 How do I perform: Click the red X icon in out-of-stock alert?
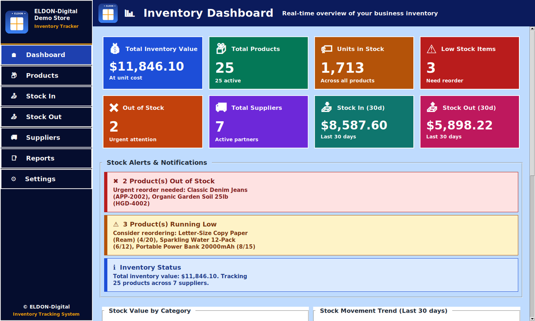(x=116, y=181)
